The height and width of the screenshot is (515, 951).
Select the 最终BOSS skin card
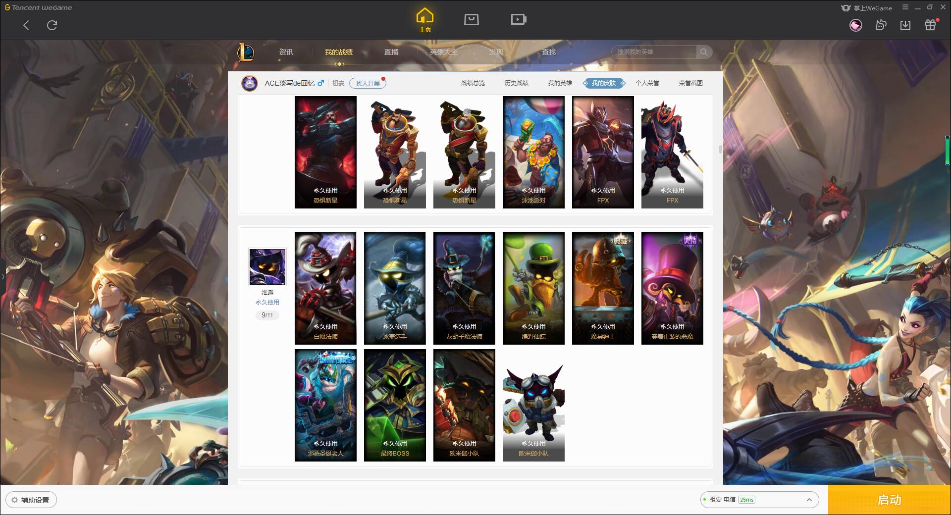point(395,405)
